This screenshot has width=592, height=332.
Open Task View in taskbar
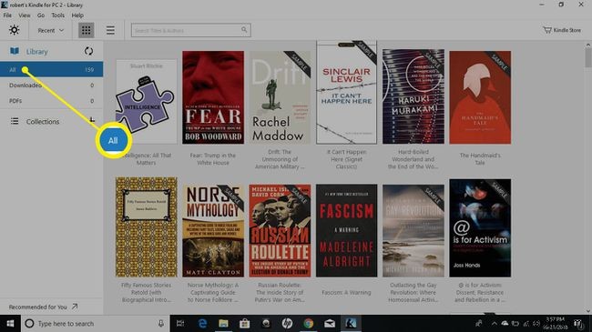click(180, 323)
